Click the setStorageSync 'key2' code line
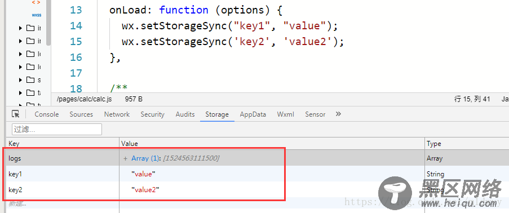This screenshot has width=509, height=213. [233, 42]
